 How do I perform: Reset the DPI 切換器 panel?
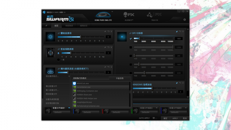[x=180, y=31]
